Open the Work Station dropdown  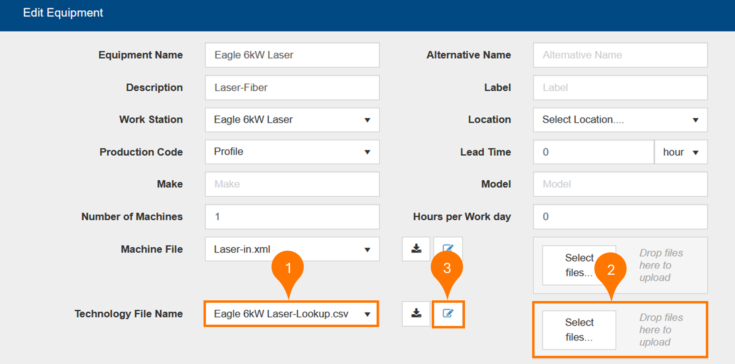292,120
